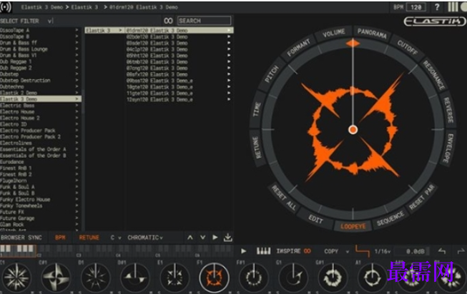Toggle the INSPIRE infinity option
The height and width of the screenshot is (294, 467).
307,251
